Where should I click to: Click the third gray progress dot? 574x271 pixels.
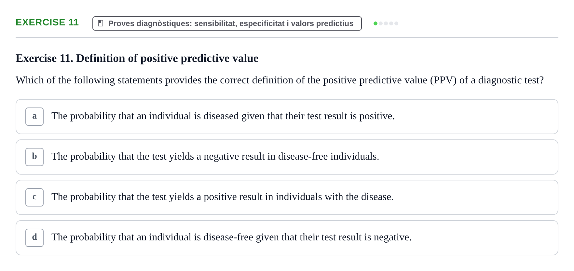pyautogui.click(x=386, y=23)
